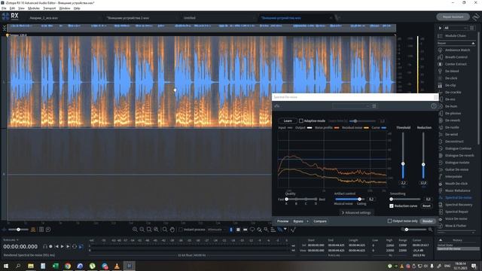Toggle loop playback
482x271 pixels.
coord(75,246)
